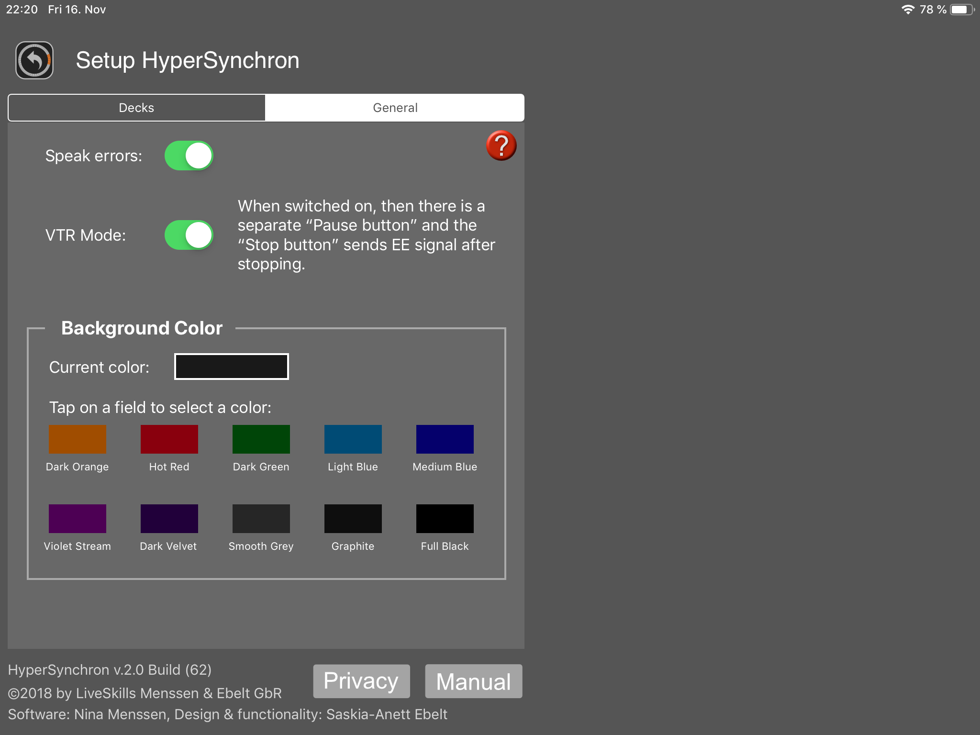Switch to the Decks tab
This screenshot has height=735, width=980.
click(x=137, y=108)
